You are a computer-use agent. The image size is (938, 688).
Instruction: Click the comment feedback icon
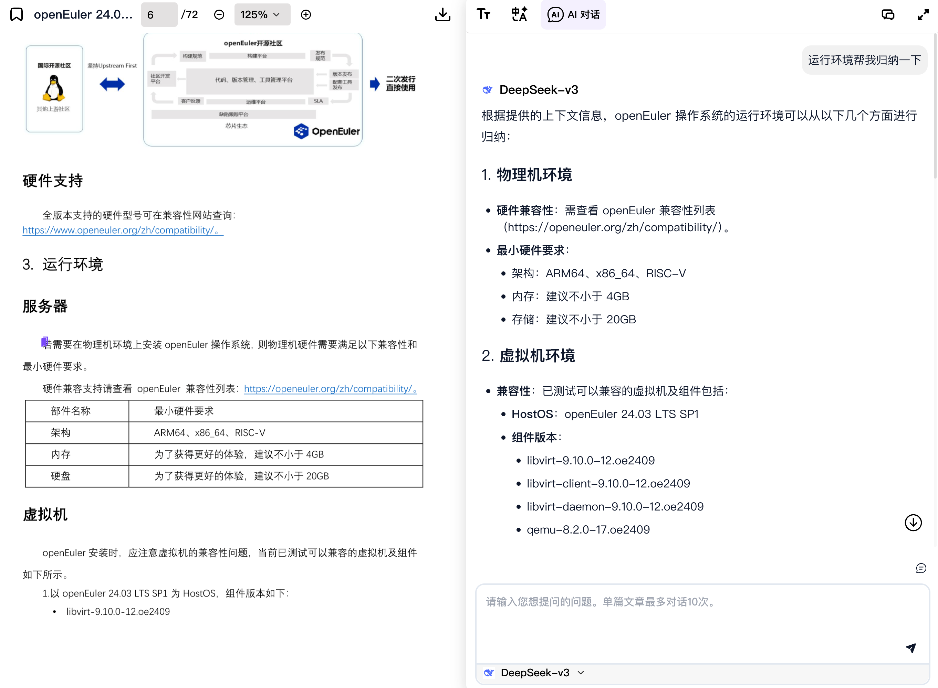(x=921, y=569)
